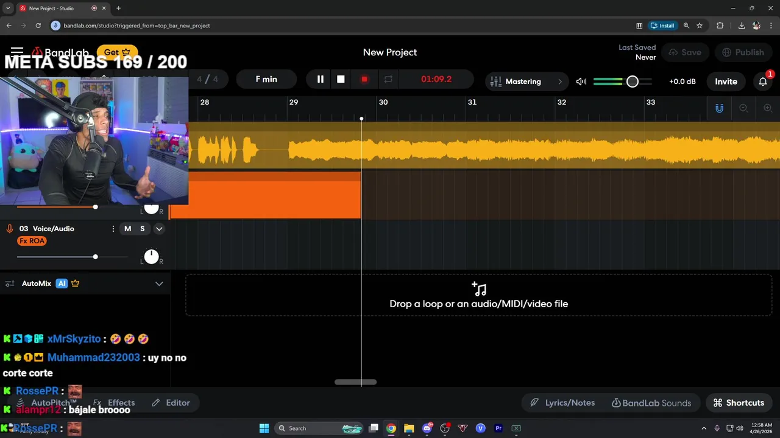Open Chrome extensions puzzle icon

pyautogui.click(x=720, y=26)
